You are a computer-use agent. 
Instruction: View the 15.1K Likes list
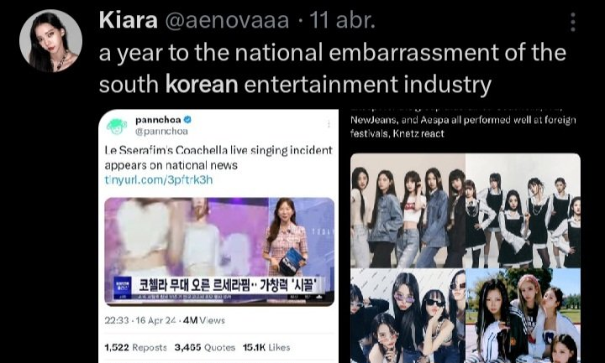pos(266,347)
